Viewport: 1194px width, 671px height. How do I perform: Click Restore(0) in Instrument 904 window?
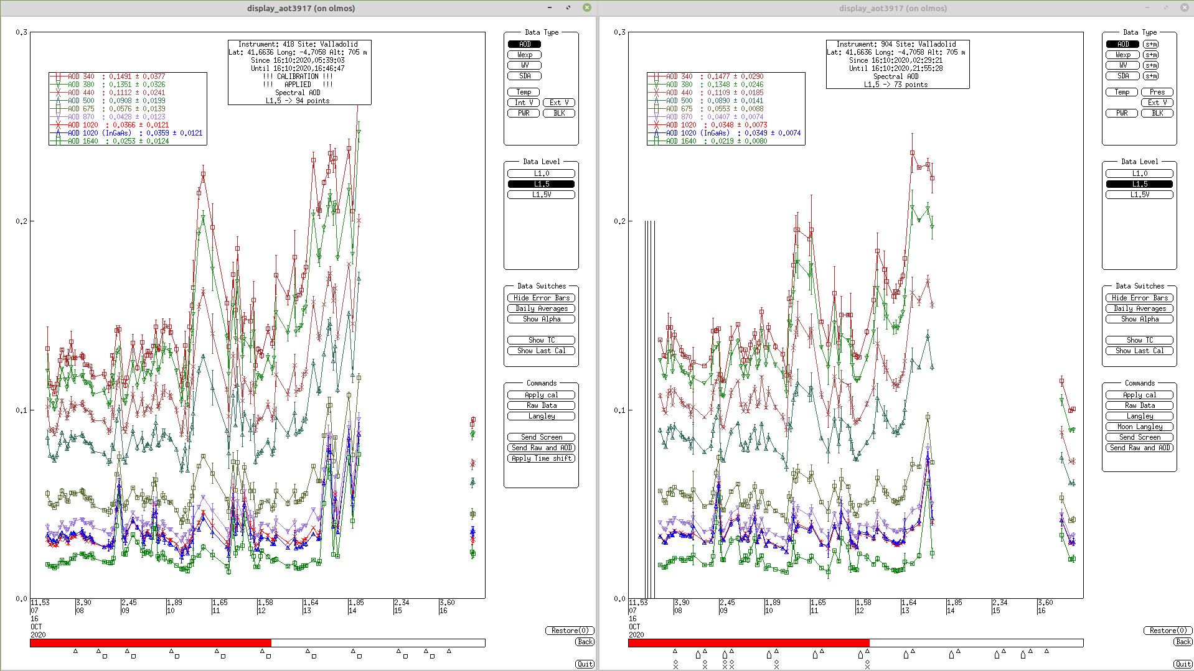(1168, 631)
